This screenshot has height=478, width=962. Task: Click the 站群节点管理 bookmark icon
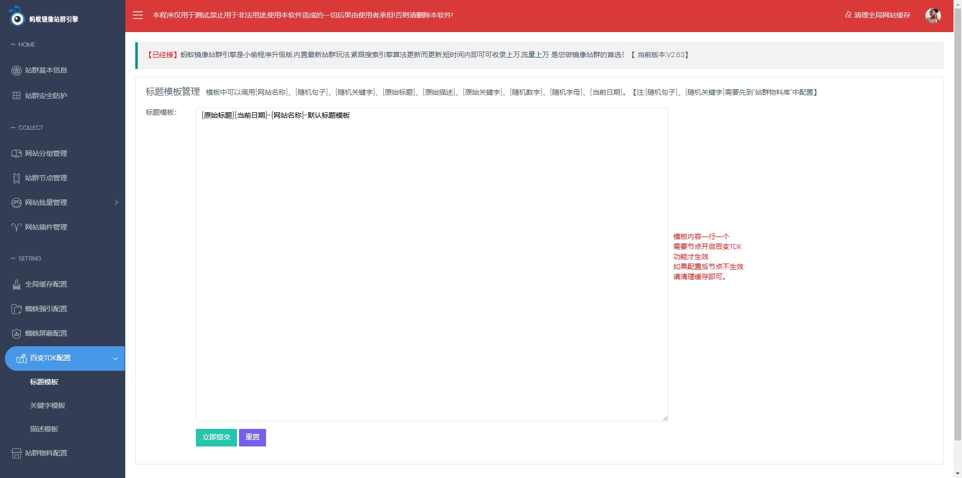tap(17, 178)
